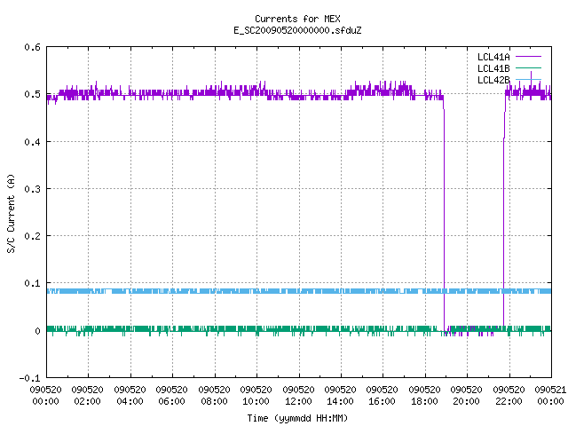Image resolution: width=568 pixels, height=426 pixels.
Task: Click the 090520 00:00 x-axis tick label
Action: click(x=45, y=396)
